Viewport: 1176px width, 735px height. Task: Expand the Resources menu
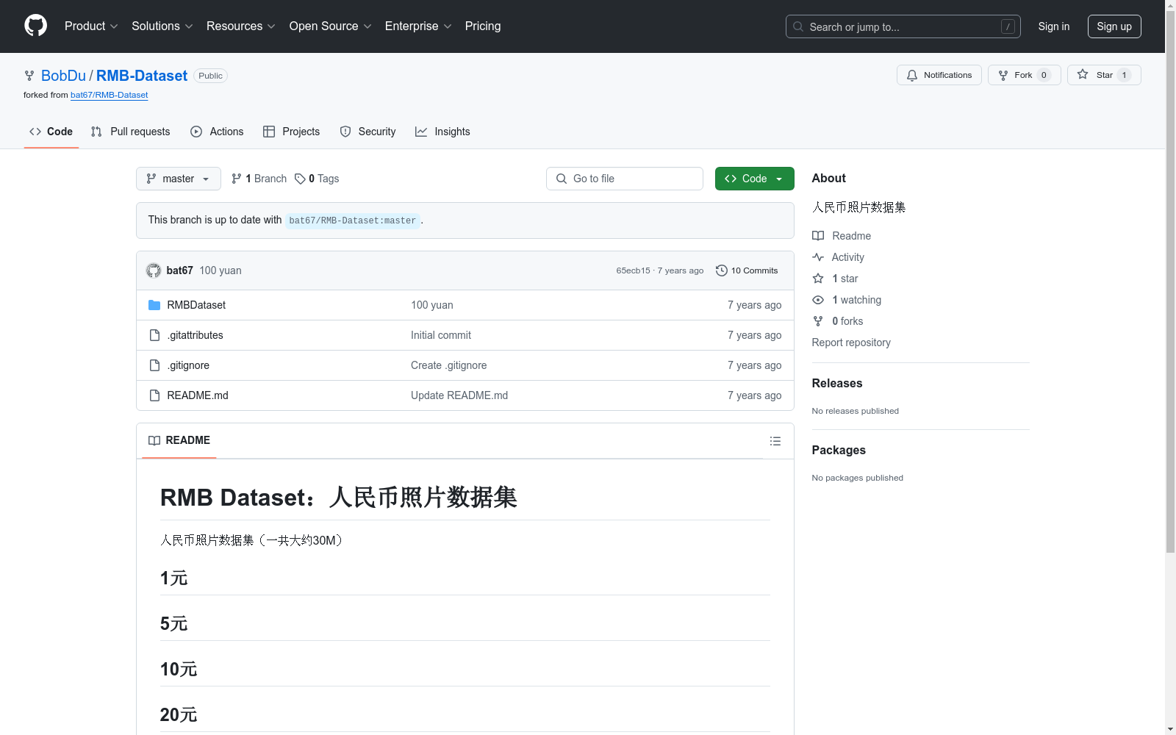(241, 26)
